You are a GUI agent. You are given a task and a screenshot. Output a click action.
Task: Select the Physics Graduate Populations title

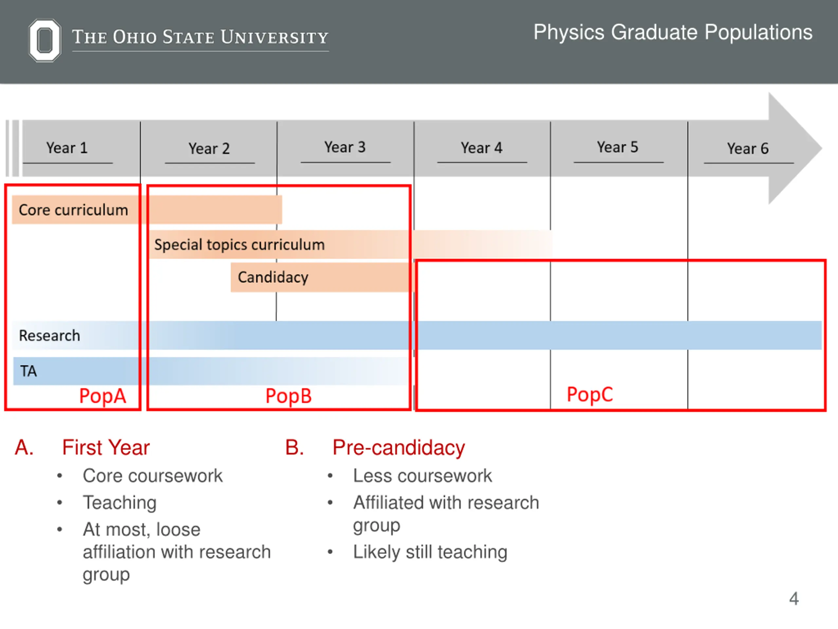point(673,32)
